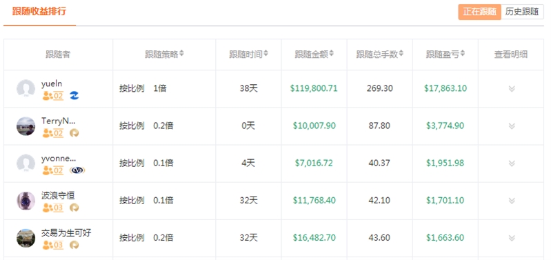
Task: Click the 0天 follow time cell
Action: pos(248,126)
